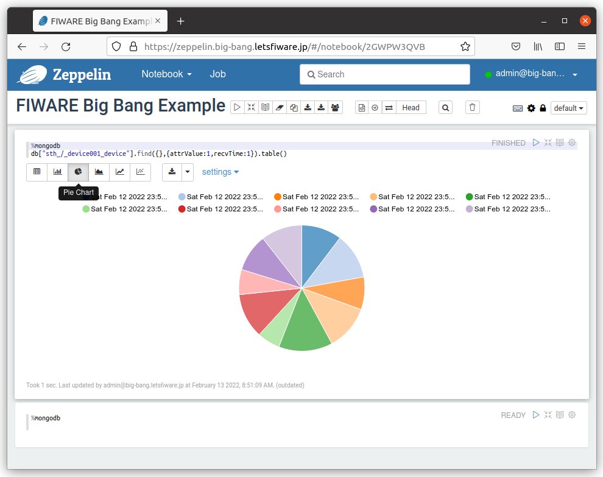Click set revision circled-arrow icon
The image size is (603, 477).
[x=375, y=108]
